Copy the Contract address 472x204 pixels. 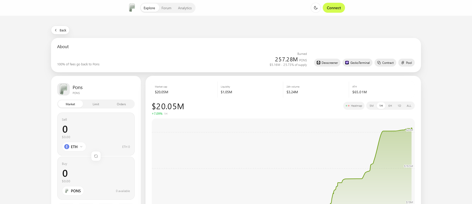[x=385, y=63]
